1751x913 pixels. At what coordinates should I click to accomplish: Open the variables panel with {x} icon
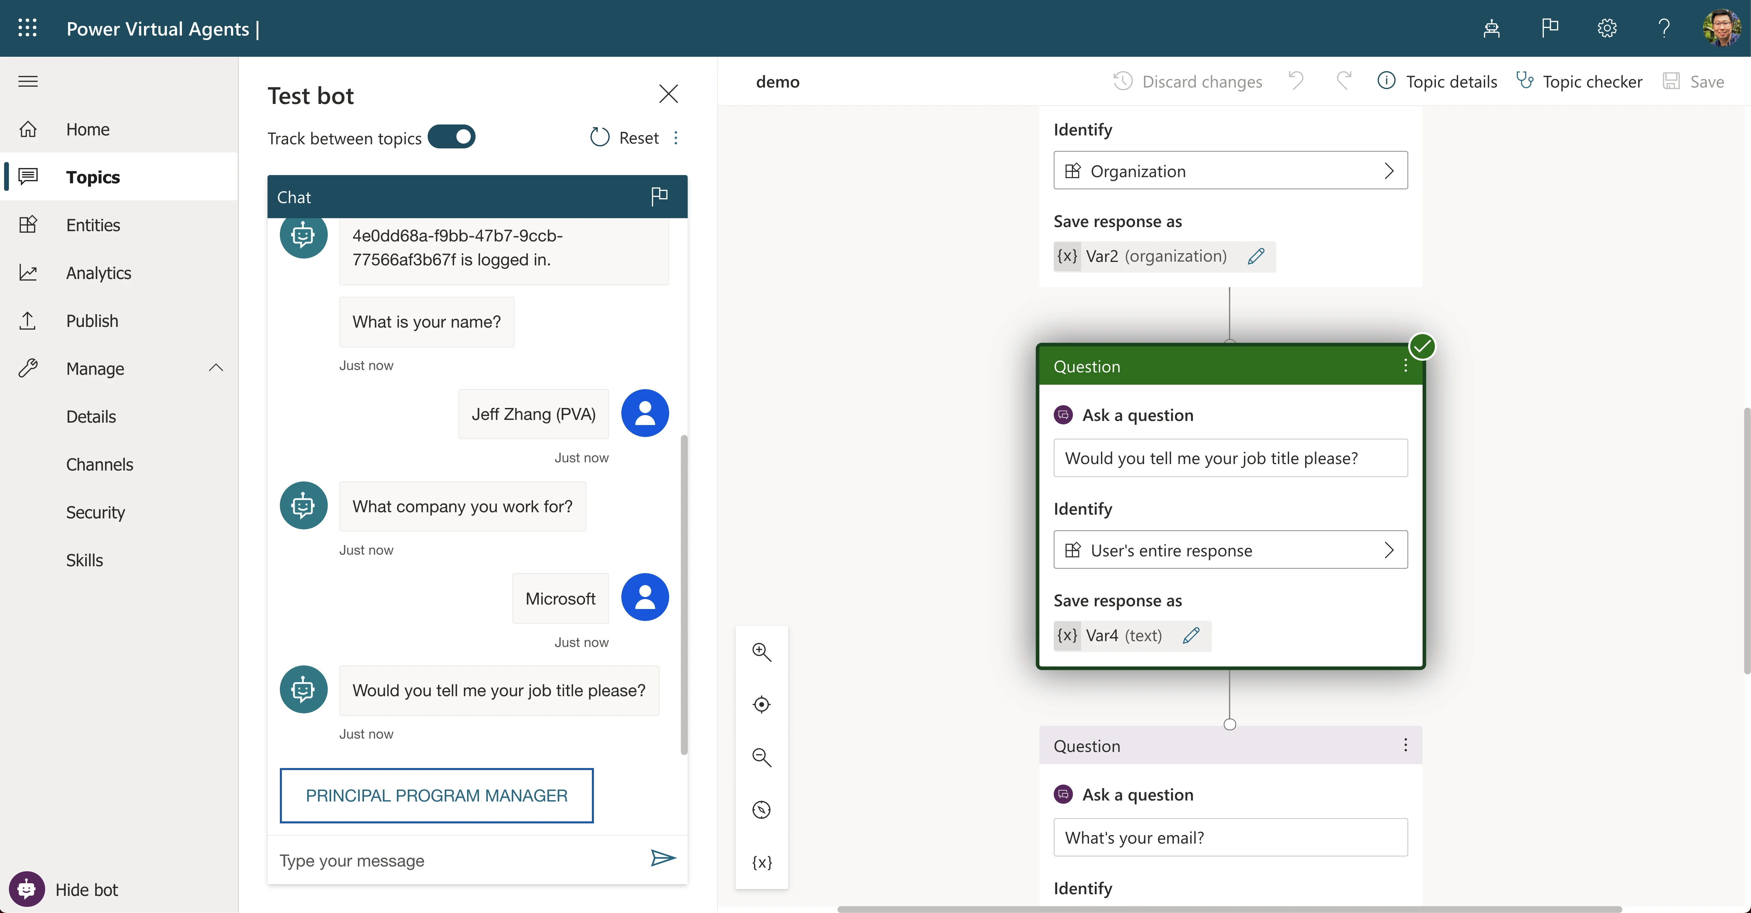(x=761, y=863)
